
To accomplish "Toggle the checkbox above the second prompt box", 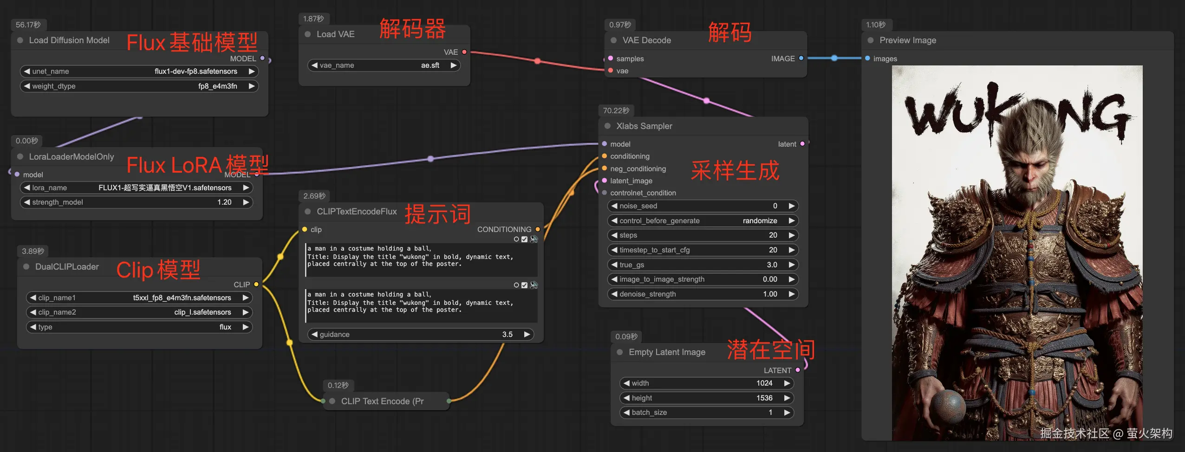I will [x=525, y=285].
